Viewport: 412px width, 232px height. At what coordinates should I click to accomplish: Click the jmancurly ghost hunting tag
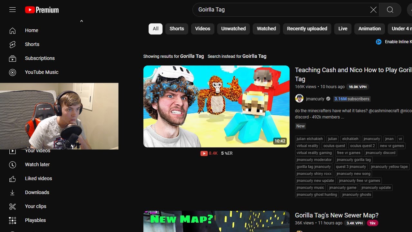pos(317,195)
